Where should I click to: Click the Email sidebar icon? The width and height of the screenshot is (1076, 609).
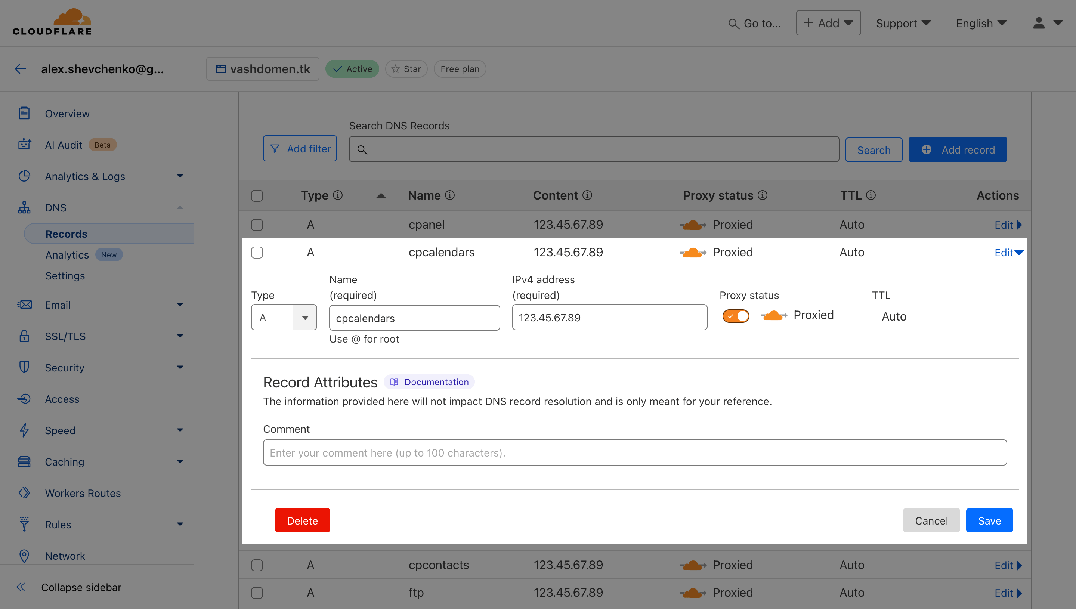[24, 304]
